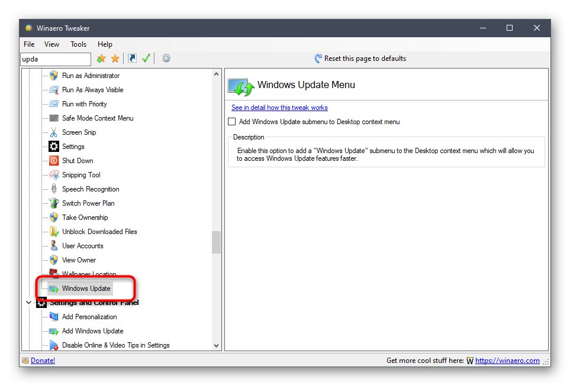Click the User Accounts person icon

pyautogui.click(x=54, y=245)
